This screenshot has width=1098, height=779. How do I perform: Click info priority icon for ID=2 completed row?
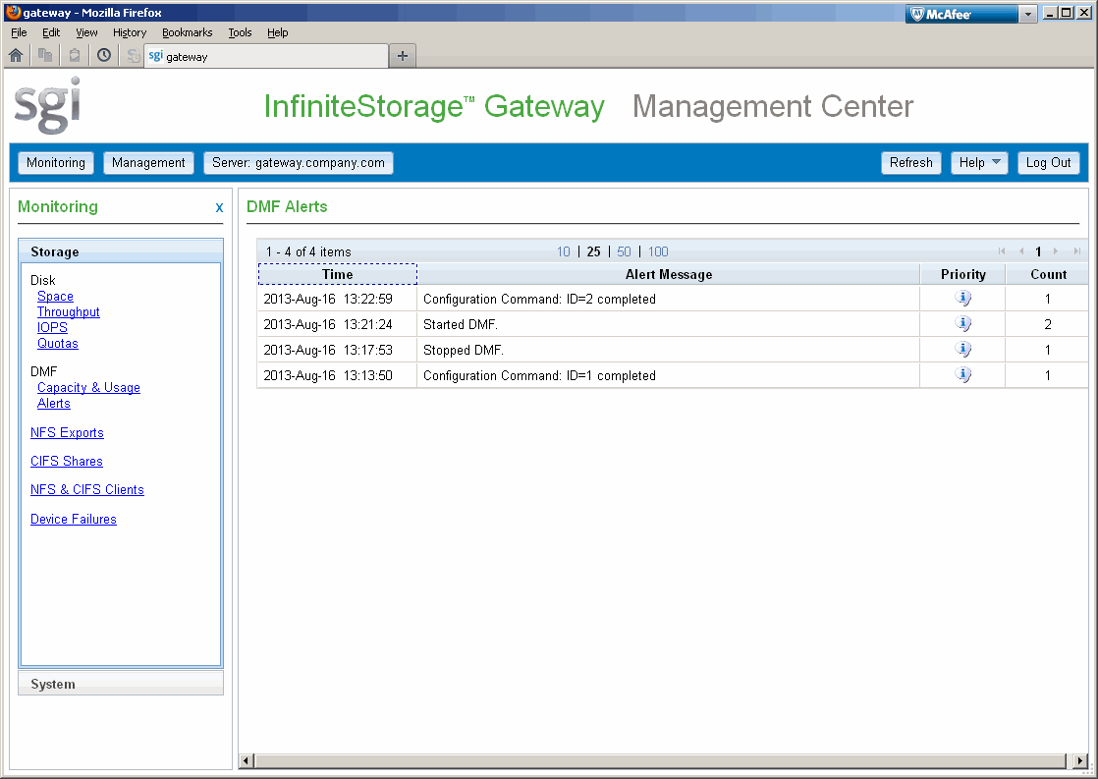[962, 299]
